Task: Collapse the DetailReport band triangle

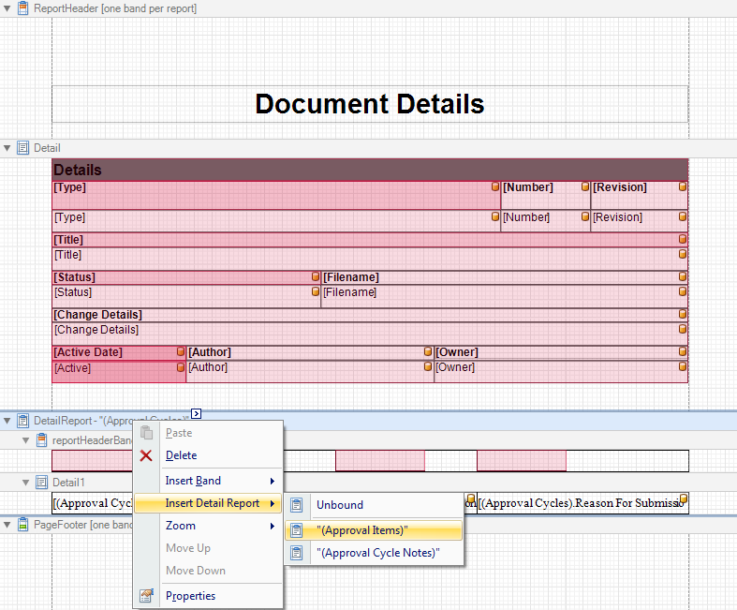Action: [7, 421]
